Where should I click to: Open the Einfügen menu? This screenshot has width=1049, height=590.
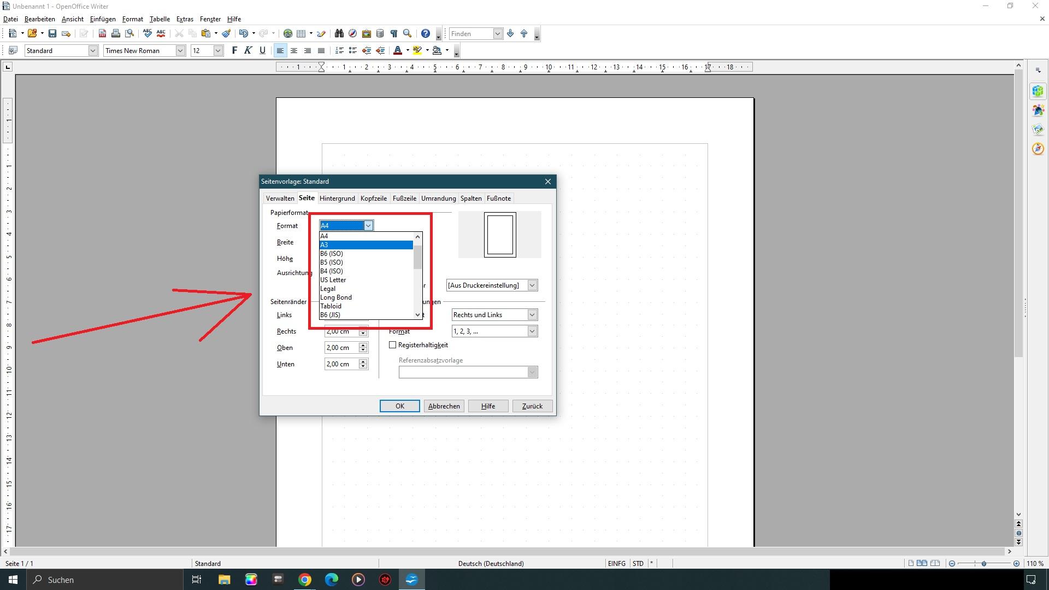(x=103, y=19)
